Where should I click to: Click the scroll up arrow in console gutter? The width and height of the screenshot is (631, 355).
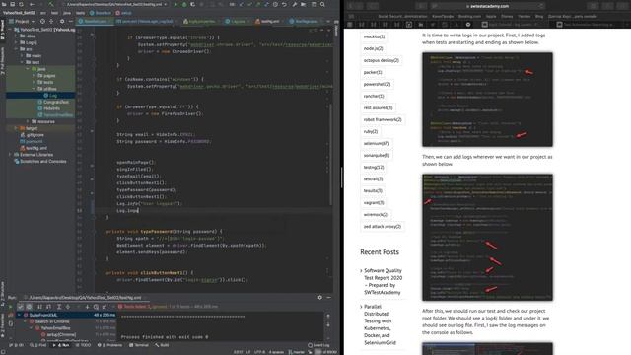coord(328,317)
